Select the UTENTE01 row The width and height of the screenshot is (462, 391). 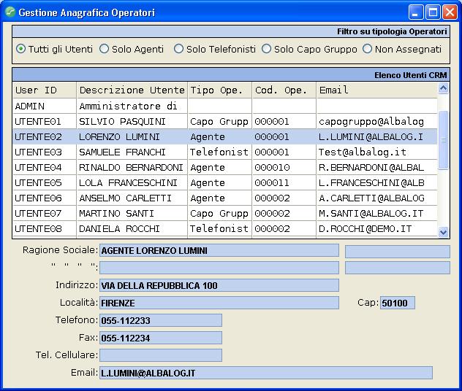tap(225, 121)
